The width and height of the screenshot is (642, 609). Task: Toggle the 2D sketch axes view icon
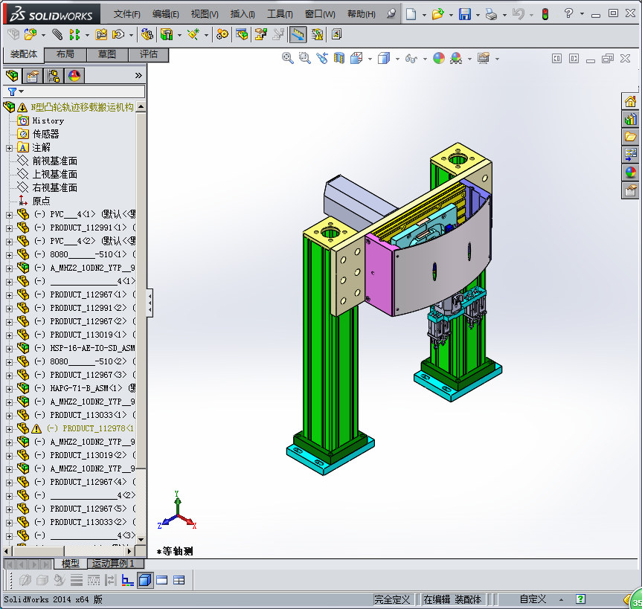coord(128,580)
